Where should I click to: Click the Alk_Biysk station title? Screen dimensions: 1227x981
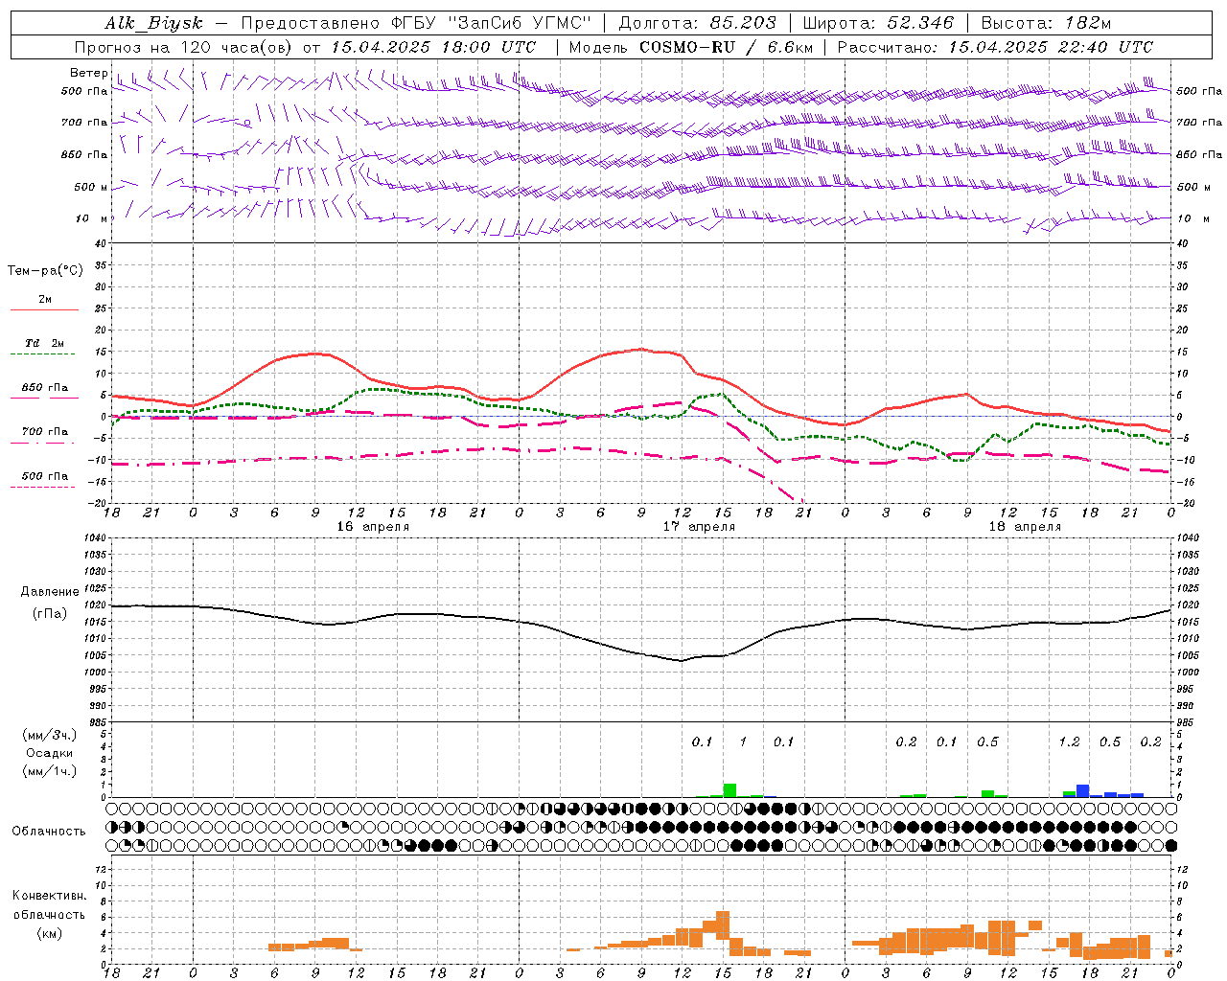click(x=154, y=23)
